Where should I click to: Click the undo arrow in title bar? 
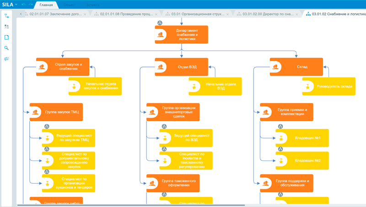(x=23, y=5)
